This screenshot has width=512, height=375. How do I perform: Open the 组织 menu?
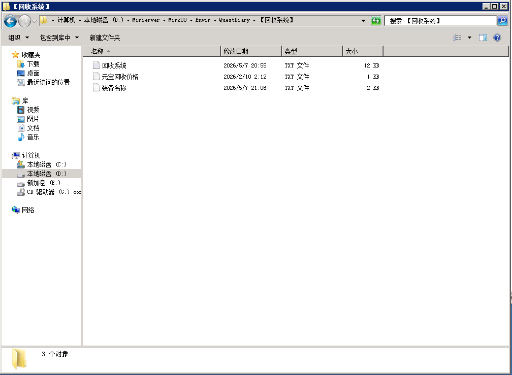(x=19, y=38)
